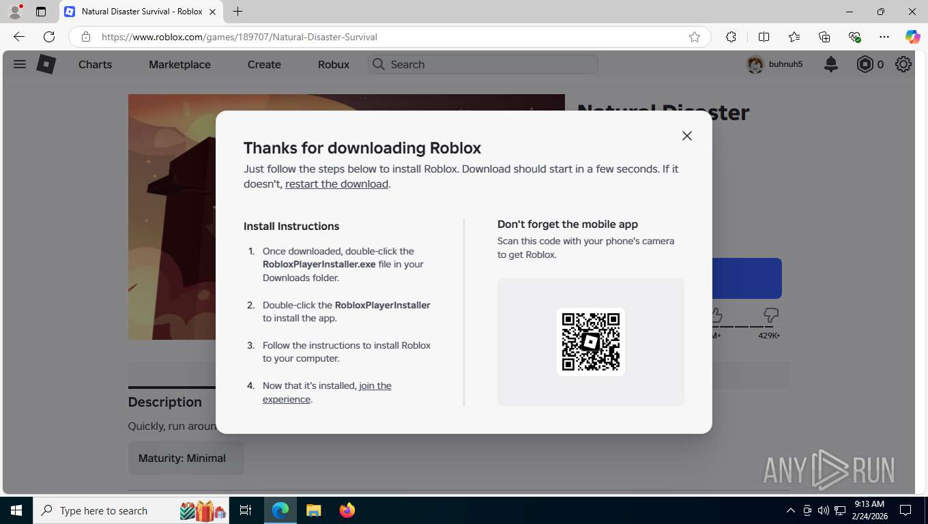This screenshot has height=524, width=928.
Task: Show hidden system tray icons
Action: pos(790,510)
